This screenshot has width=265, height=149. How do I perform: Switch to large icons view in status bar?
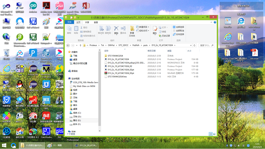214,134
